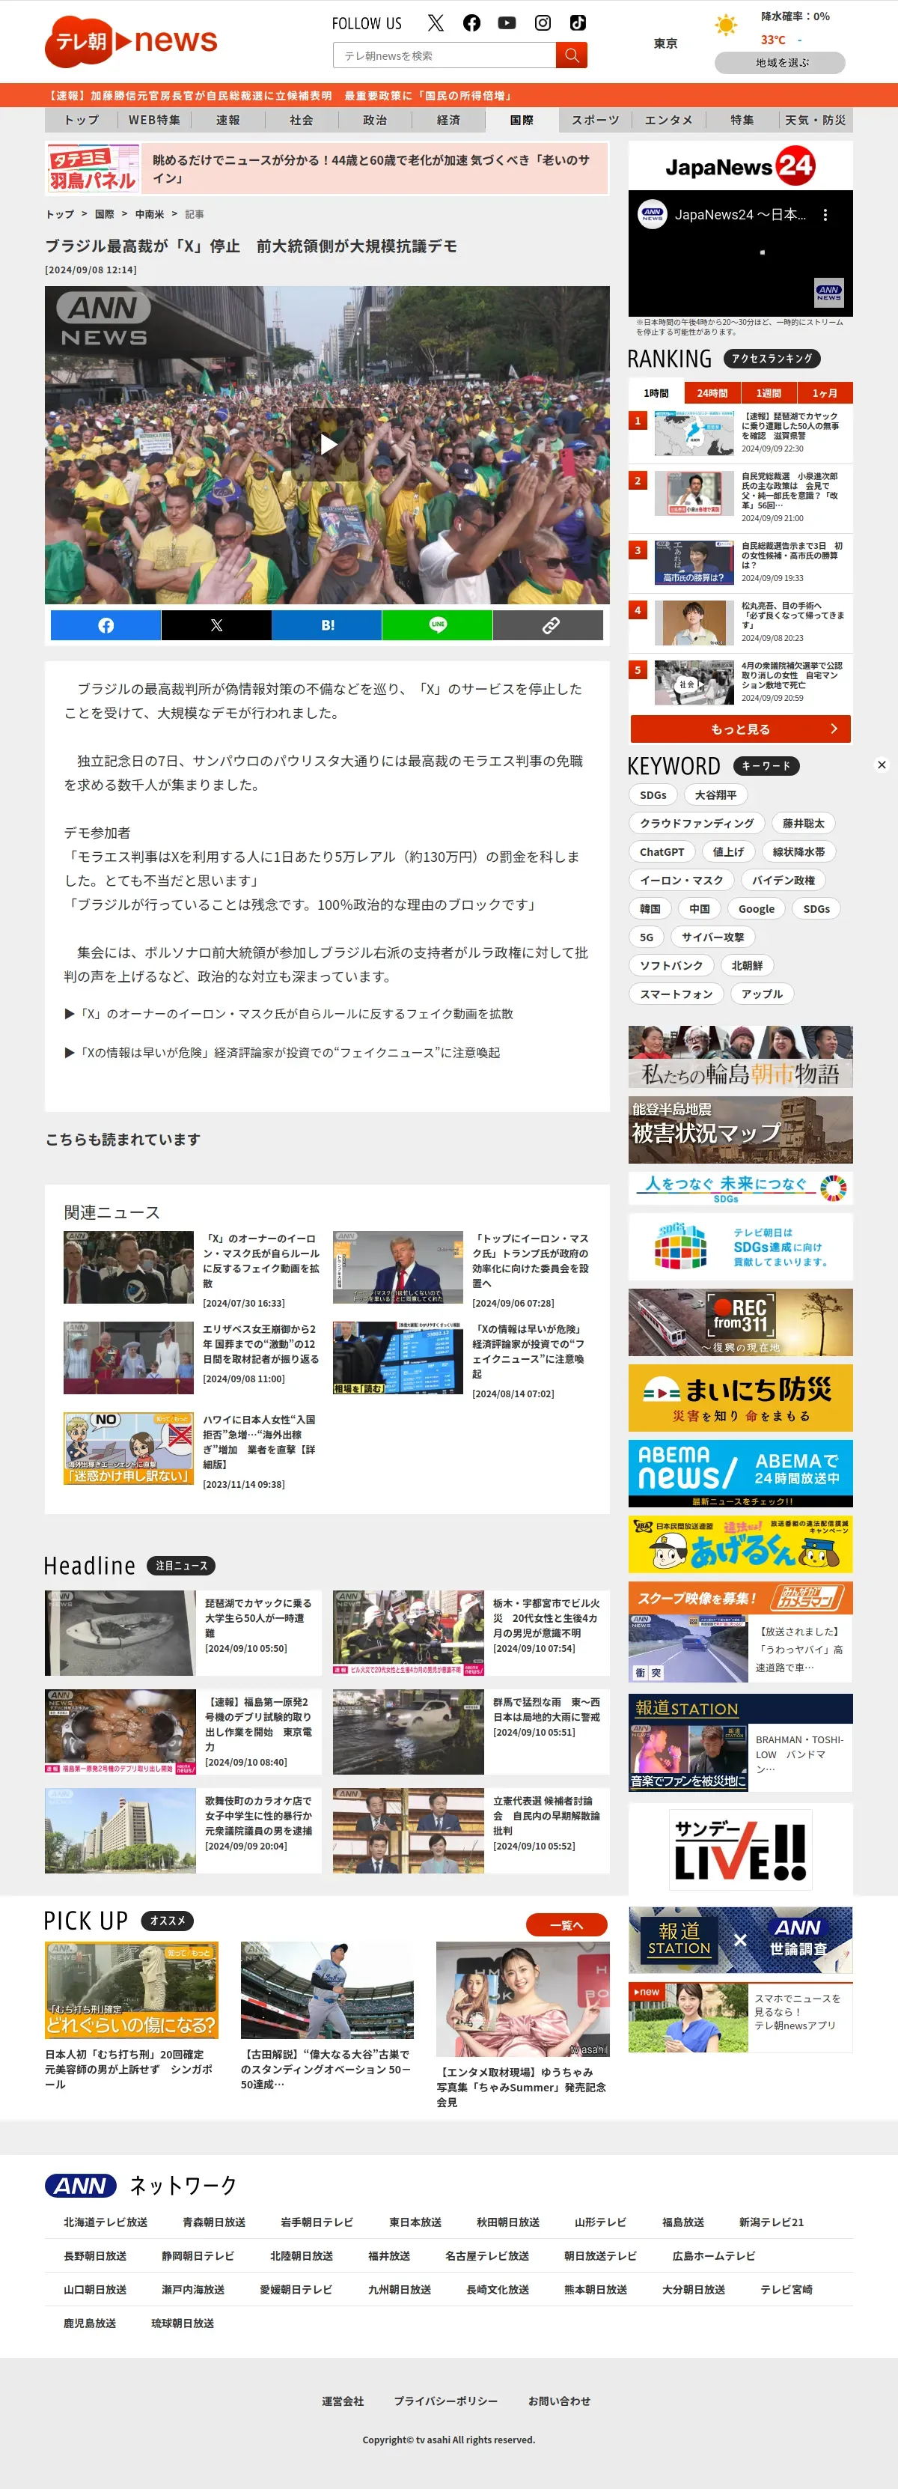Screen dimensions: 898x2489
Task: Click the ChatGPT keyword tag
Action: pos(662,852)
